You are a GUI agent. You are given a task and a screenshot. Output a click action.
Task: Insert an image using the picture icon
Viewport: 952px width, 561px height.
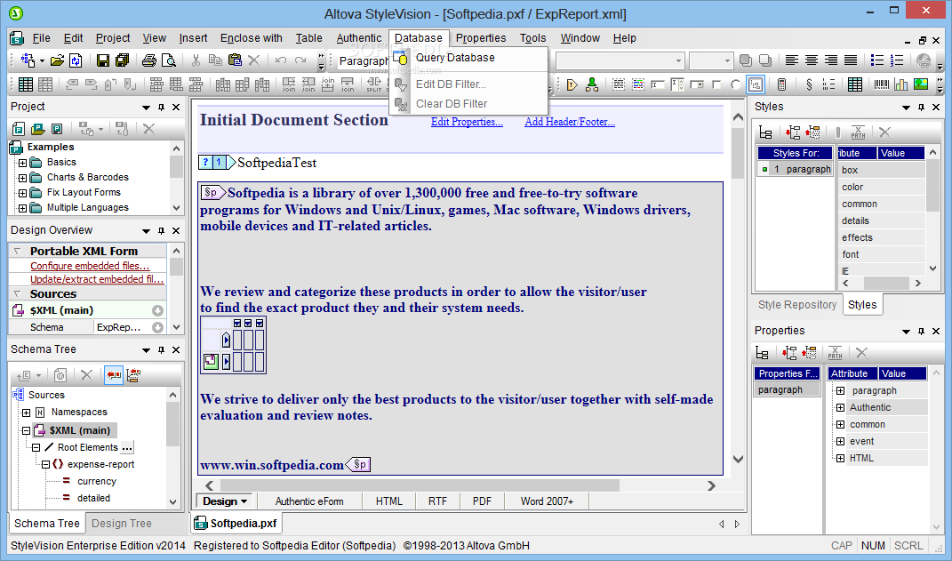(x=921, y=84)
